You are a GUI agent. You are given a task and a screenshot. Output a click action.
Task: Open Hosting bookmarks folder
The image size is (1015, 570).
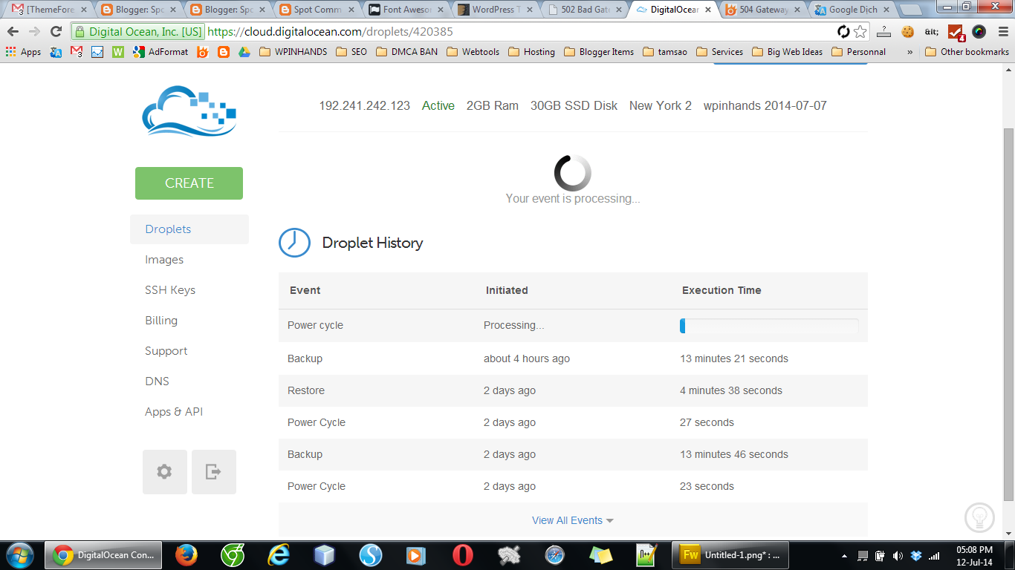pyautogui.click(x=531, y=52)
